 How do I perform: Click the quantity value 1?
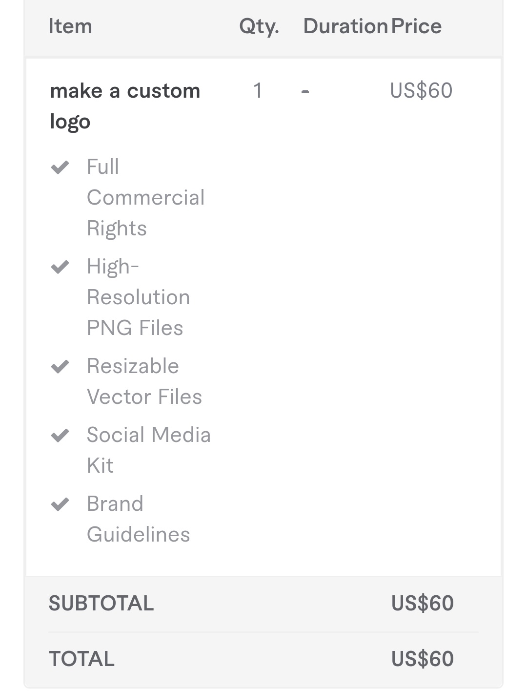[x=258, y=91]
